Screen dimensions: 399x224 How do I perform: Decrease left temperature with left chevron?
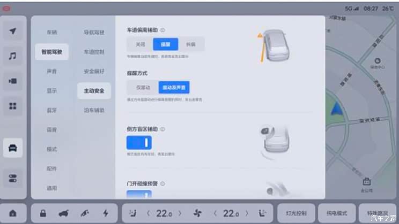pyautogui.click(x=149, y=213)
